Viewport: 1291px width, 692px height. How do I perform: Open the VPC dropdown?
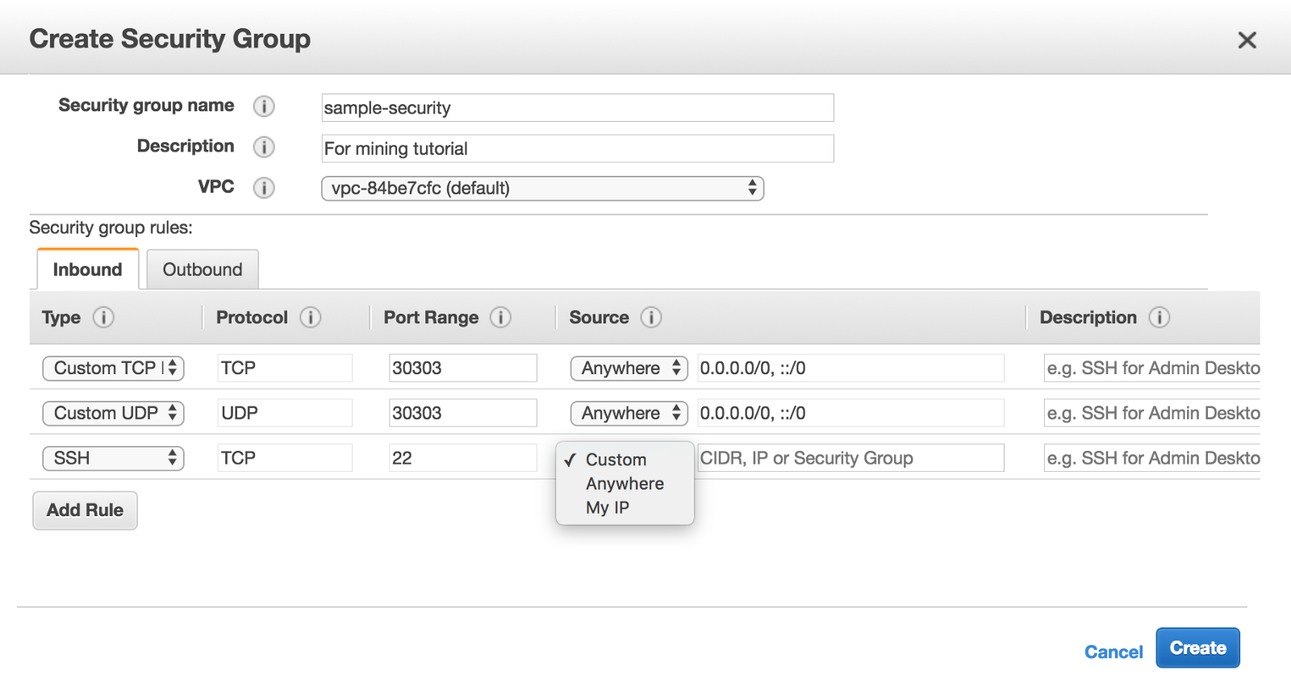pyautogui.click(x=542, y=189)
